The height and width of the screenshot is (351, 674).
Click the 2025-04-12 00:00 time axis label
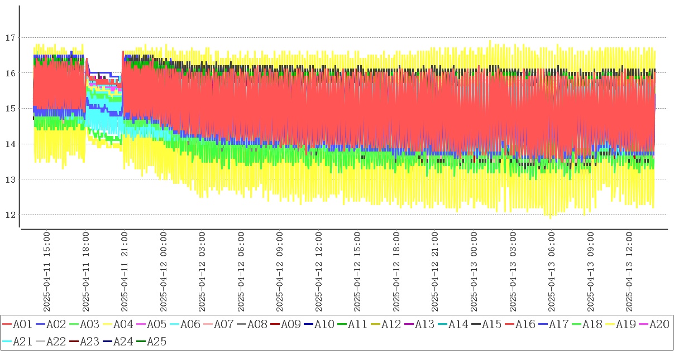click(x=164, y=273)
